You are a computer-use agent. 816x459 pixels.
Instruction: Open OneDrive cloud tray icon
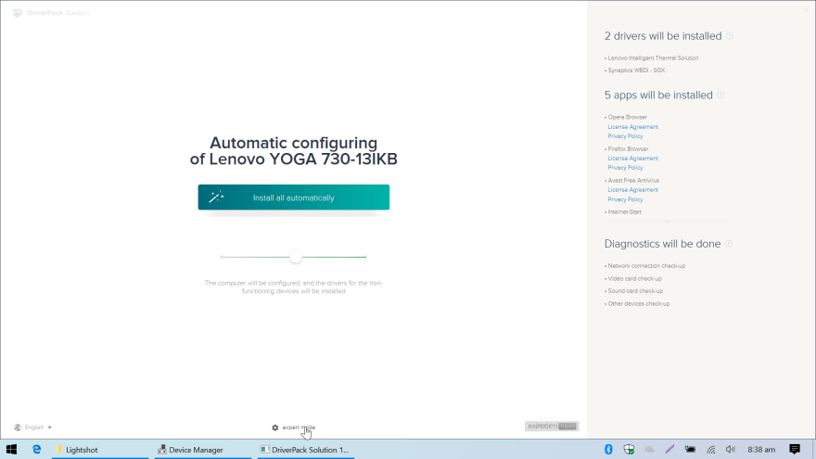coord(649,449)
